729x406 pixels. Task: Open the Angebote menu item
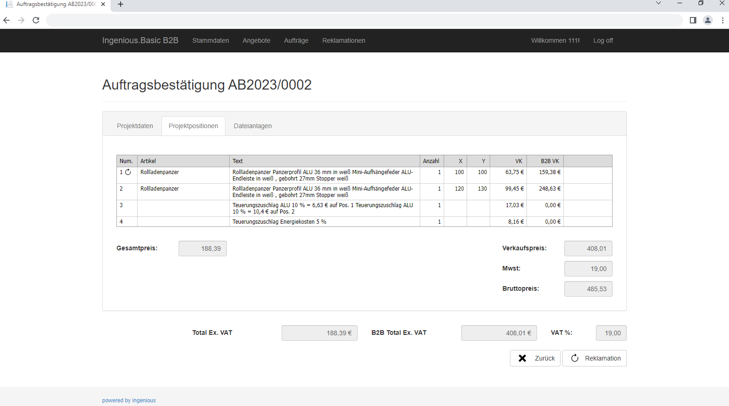256,40
